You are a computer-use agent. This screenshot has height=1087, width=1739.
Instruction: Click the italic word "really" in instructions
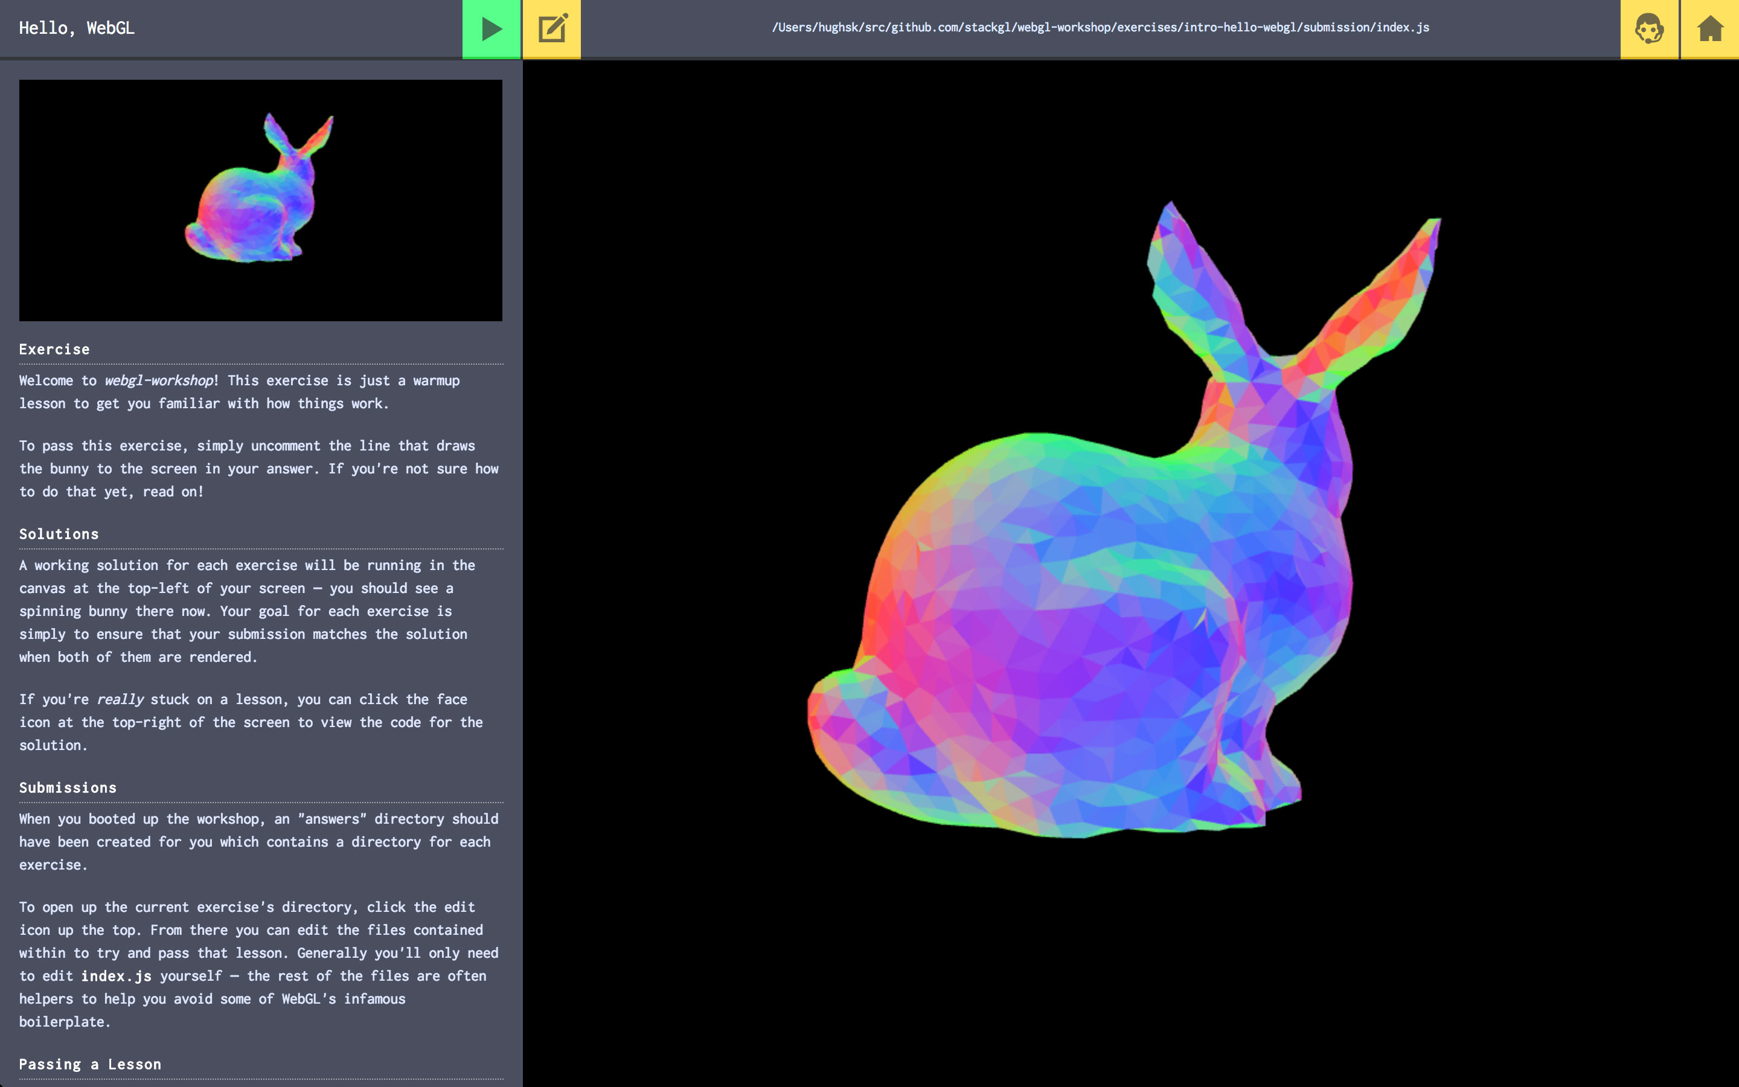pyautogui.click(x=120, y=699)
